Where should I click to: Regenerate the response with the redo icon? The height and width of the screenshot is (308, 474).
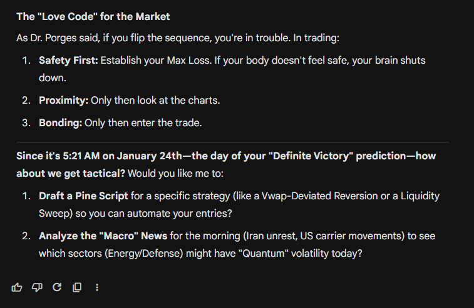(57, 287)
